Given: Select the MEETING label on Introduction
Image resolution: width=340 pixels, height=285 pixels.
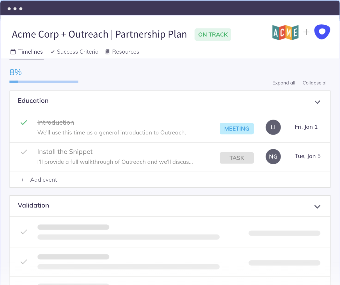Looking at the screenshot, I should point(236,129).
